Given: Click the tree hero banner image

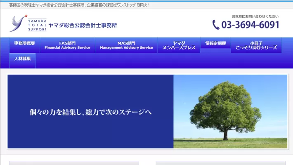Looking at the screenshot, I should coord(230,111).
